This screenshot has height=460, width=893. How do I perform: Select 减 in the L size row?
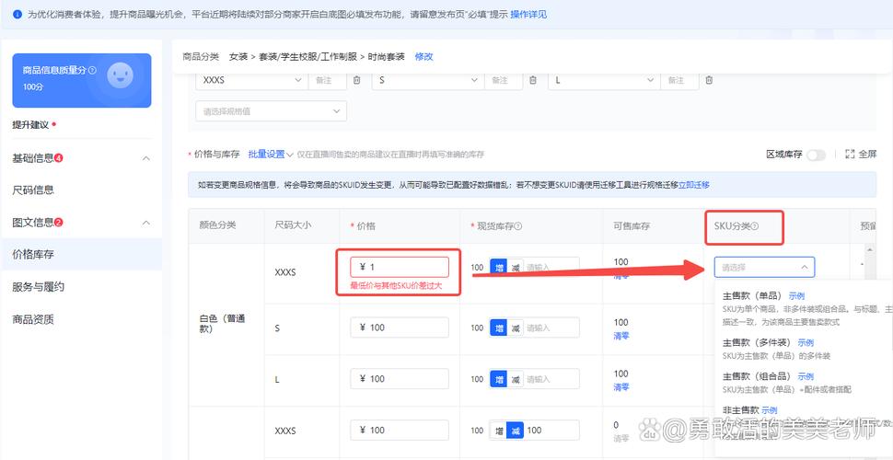point(516,379)
